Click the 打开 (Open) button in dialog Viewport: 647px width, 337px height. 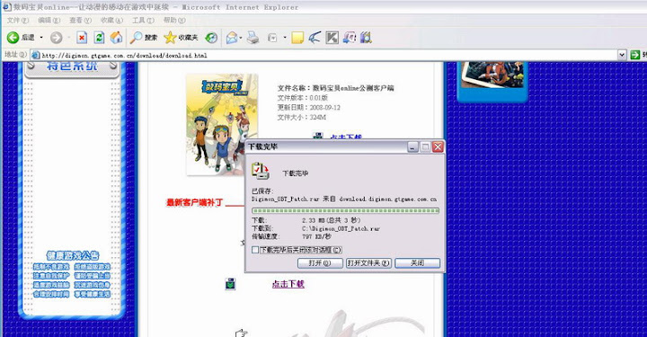point(320,263)
